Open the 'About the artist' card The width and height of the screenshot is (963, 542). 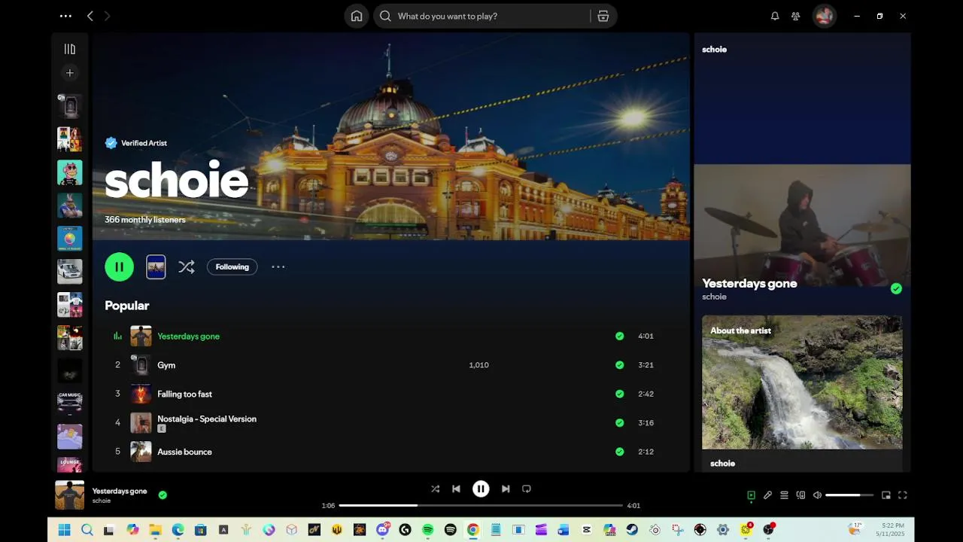coord(802,393)
